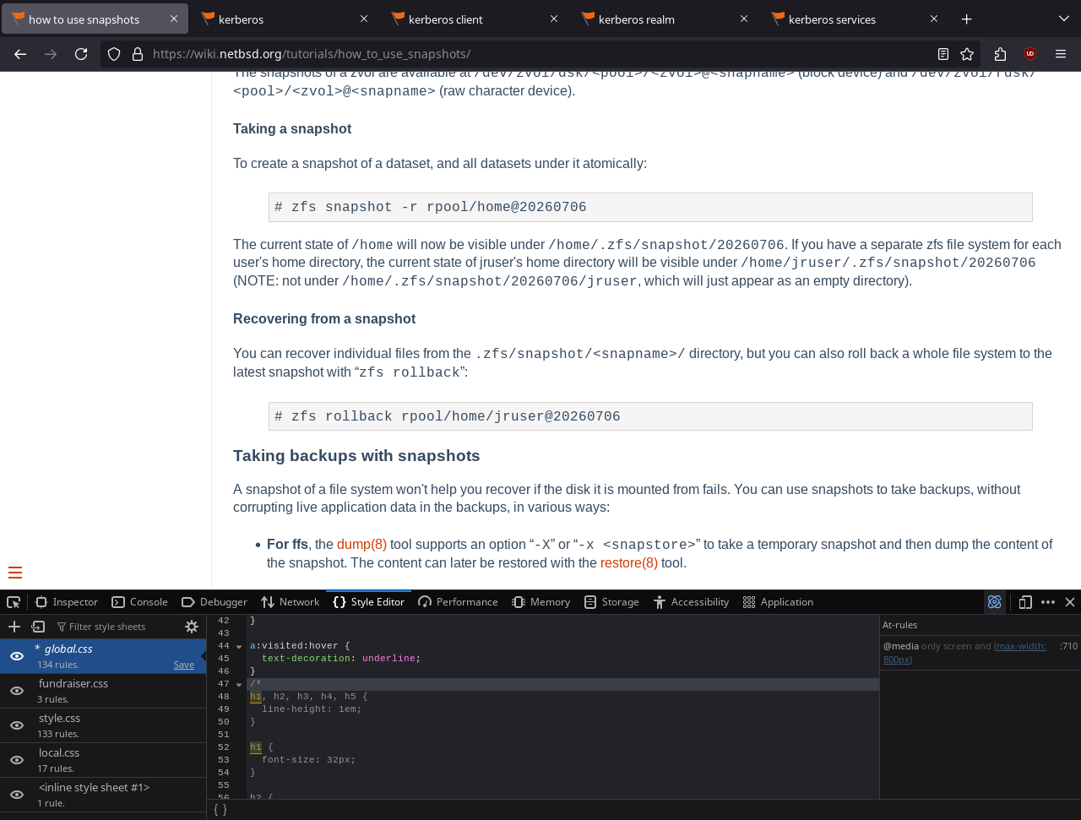This screenshot has width=1081, height=820.
Task: Toggle visibility of fundraiser.css
Action: pyautogui.click(x=17, y=691)
